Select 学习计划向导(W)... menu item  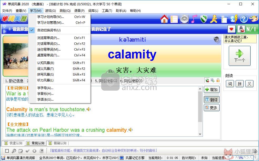(x=59, y=17)
